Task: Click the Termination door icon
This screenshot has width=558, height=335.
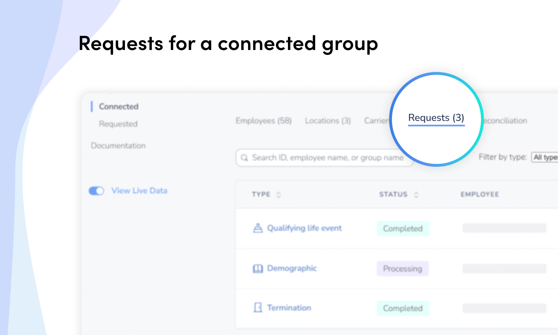Action: pyautogui.click(x=258, y=308)
